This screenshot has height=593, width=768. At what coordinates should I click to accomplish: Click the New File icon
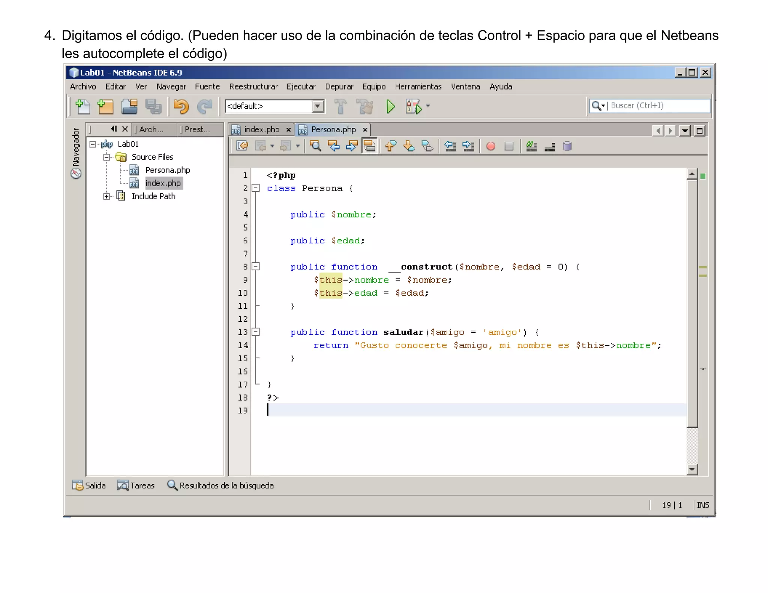pyautogui.click(x=83, y=106)
